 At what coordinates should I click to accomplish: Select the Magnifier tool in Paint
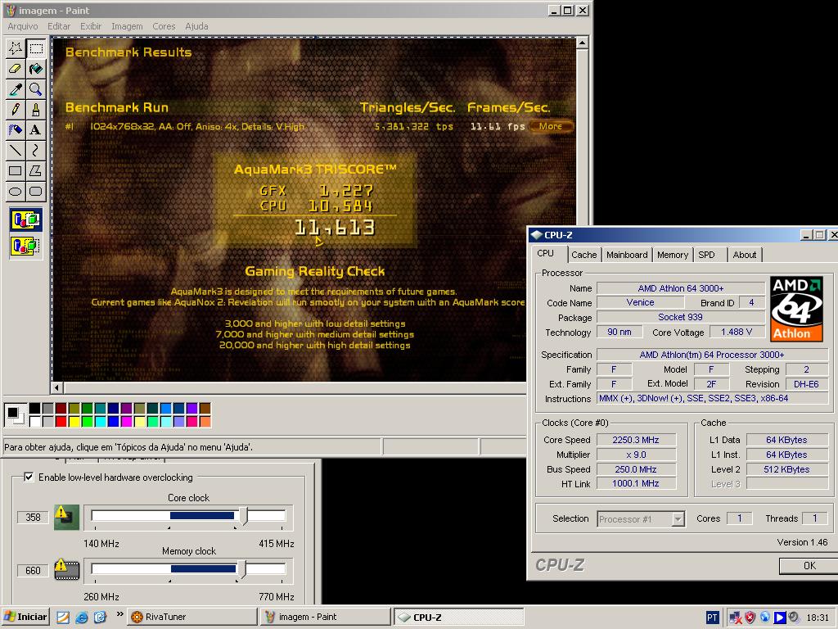36,89
